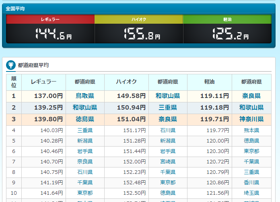Click the green 軽油 national average header
This screenshot has width=280, height=202.
point(227,19)
